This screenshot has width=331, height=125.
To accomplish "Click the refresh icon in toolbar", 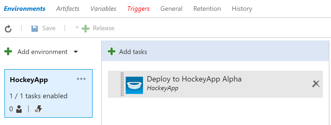I will [x=8, y=28].
